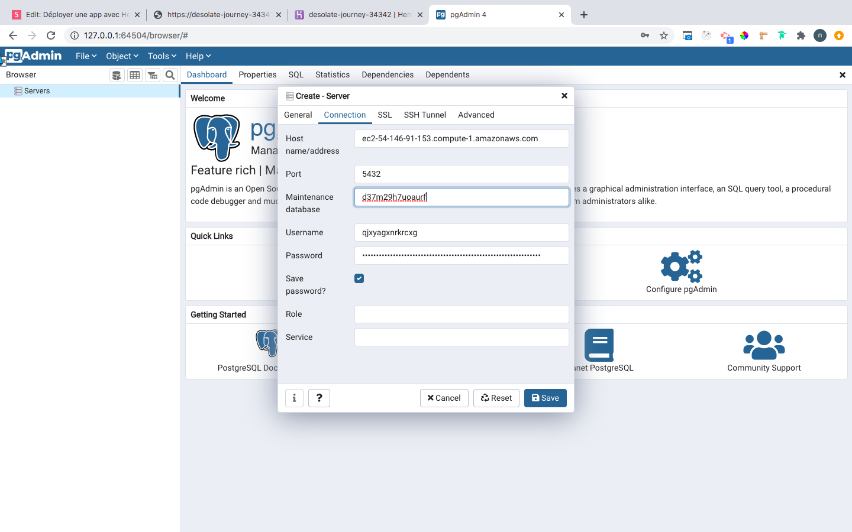Click the Planet PostgreSQL book icon

[599, 345]
